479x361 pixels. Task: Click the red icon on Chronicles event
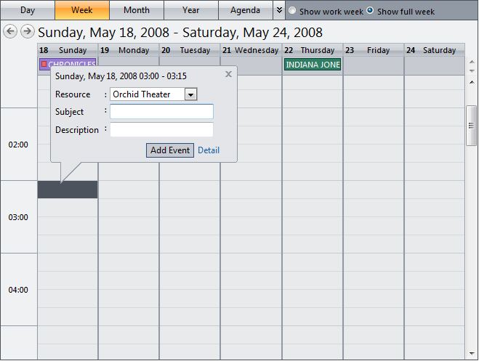click(x=44, y=65)
